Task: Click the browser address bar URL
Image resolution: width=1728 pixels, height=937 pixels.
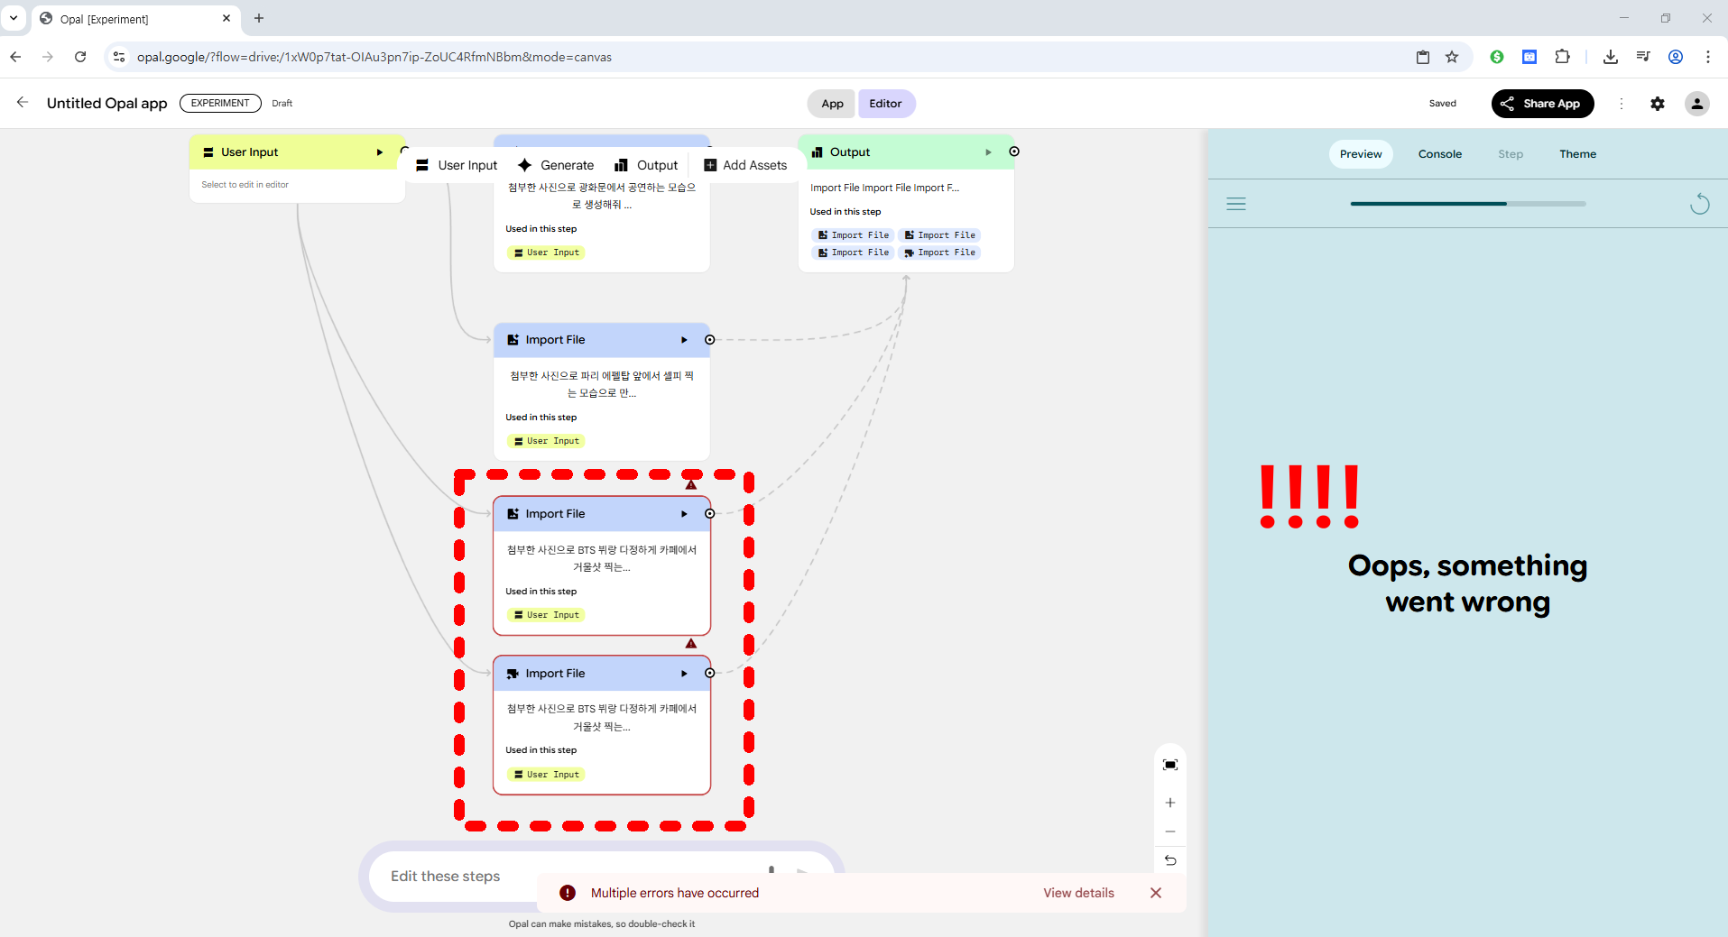Action: 374,57
